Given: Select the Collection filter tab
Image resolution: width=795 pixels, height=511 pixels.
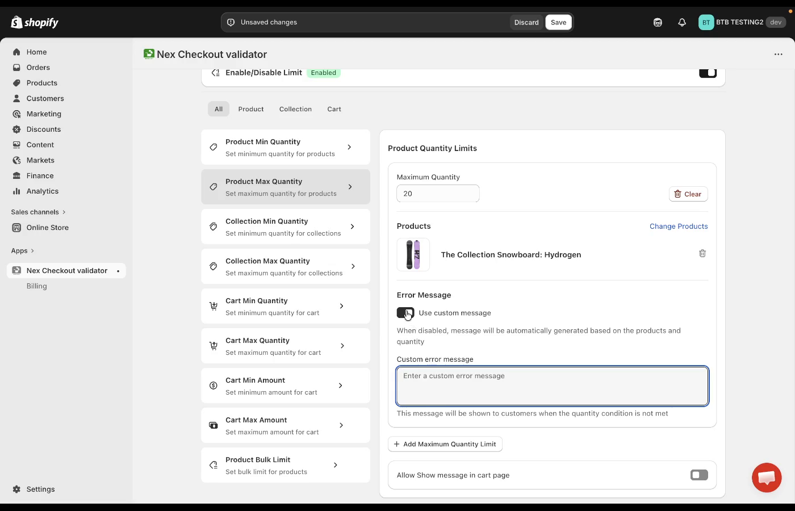Looking at the screenshot, I should (x=295, y=109).
